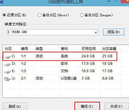This screenshot has width=129, height=110.
Task: Click the 分区容量 column header
Action: 109,48
